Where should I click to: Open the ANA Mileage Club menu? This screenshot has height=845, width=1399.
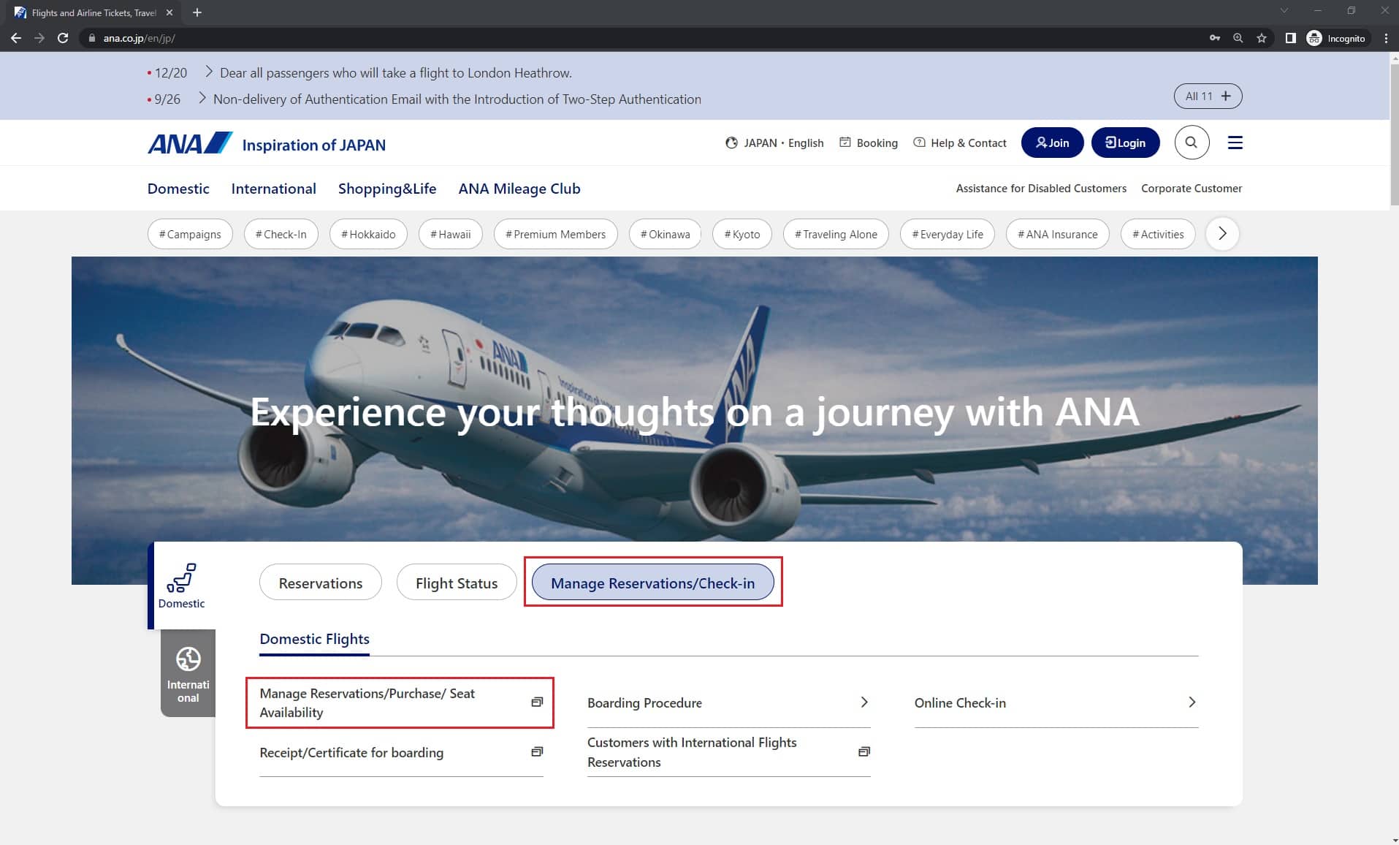pos(519,189)
